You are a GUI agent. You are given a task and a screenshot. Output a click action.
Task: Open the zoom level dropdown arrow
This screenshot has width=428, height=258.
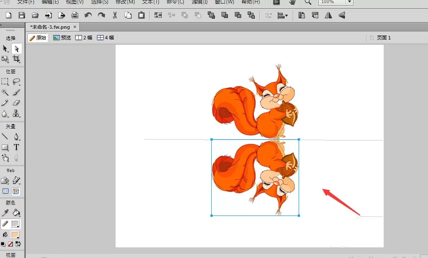(350, 2)
